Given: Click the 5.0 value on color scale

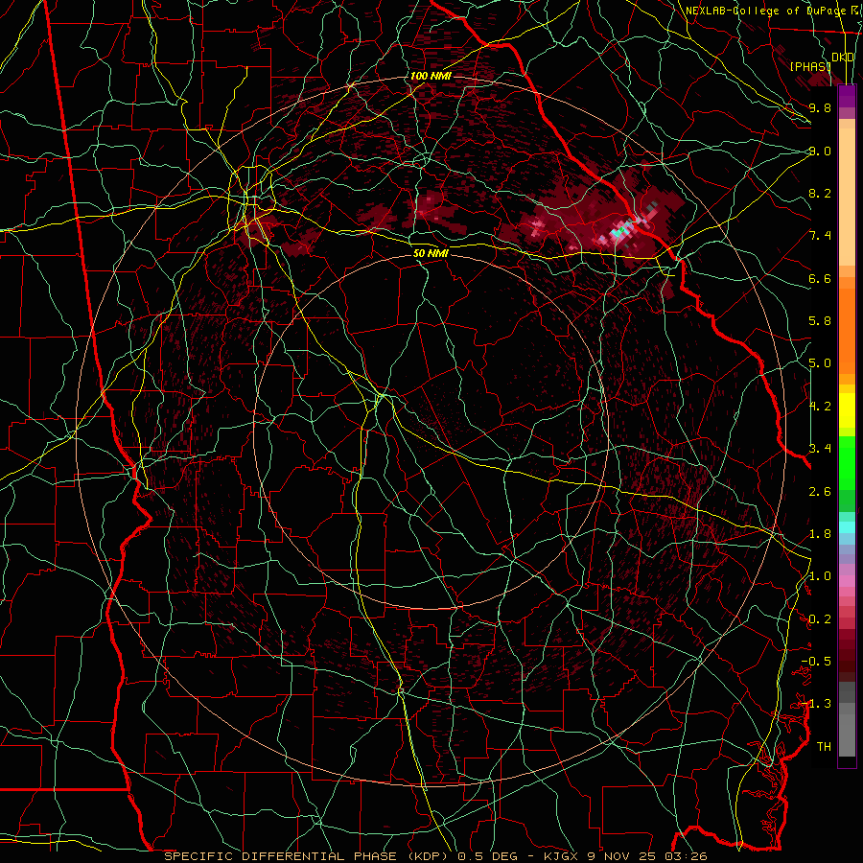Looking at the screenshot, I should [820, 363].
